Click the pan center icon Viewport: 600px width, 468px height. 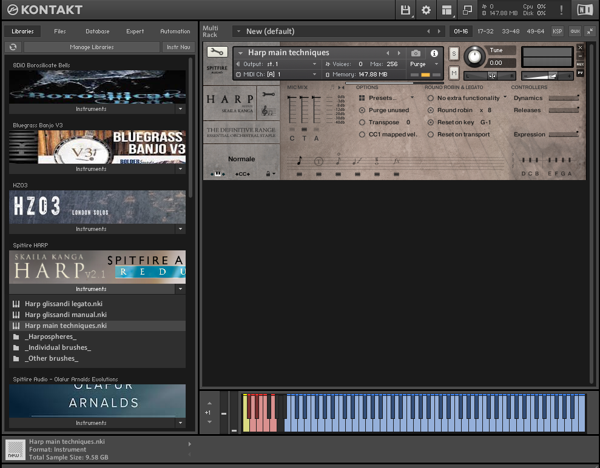492,76
